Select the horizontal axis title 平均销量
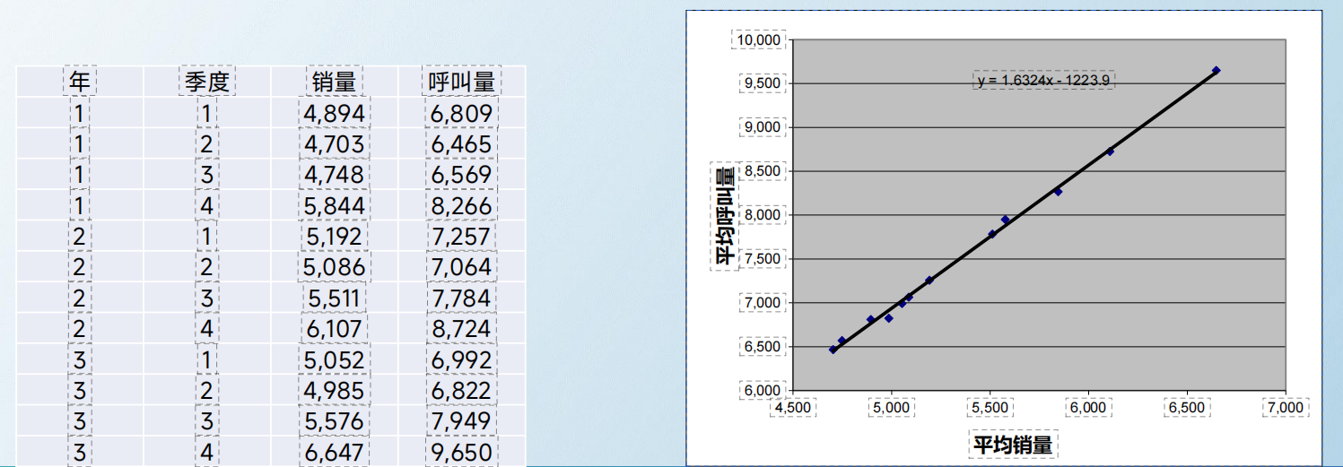 [1013, 444]
